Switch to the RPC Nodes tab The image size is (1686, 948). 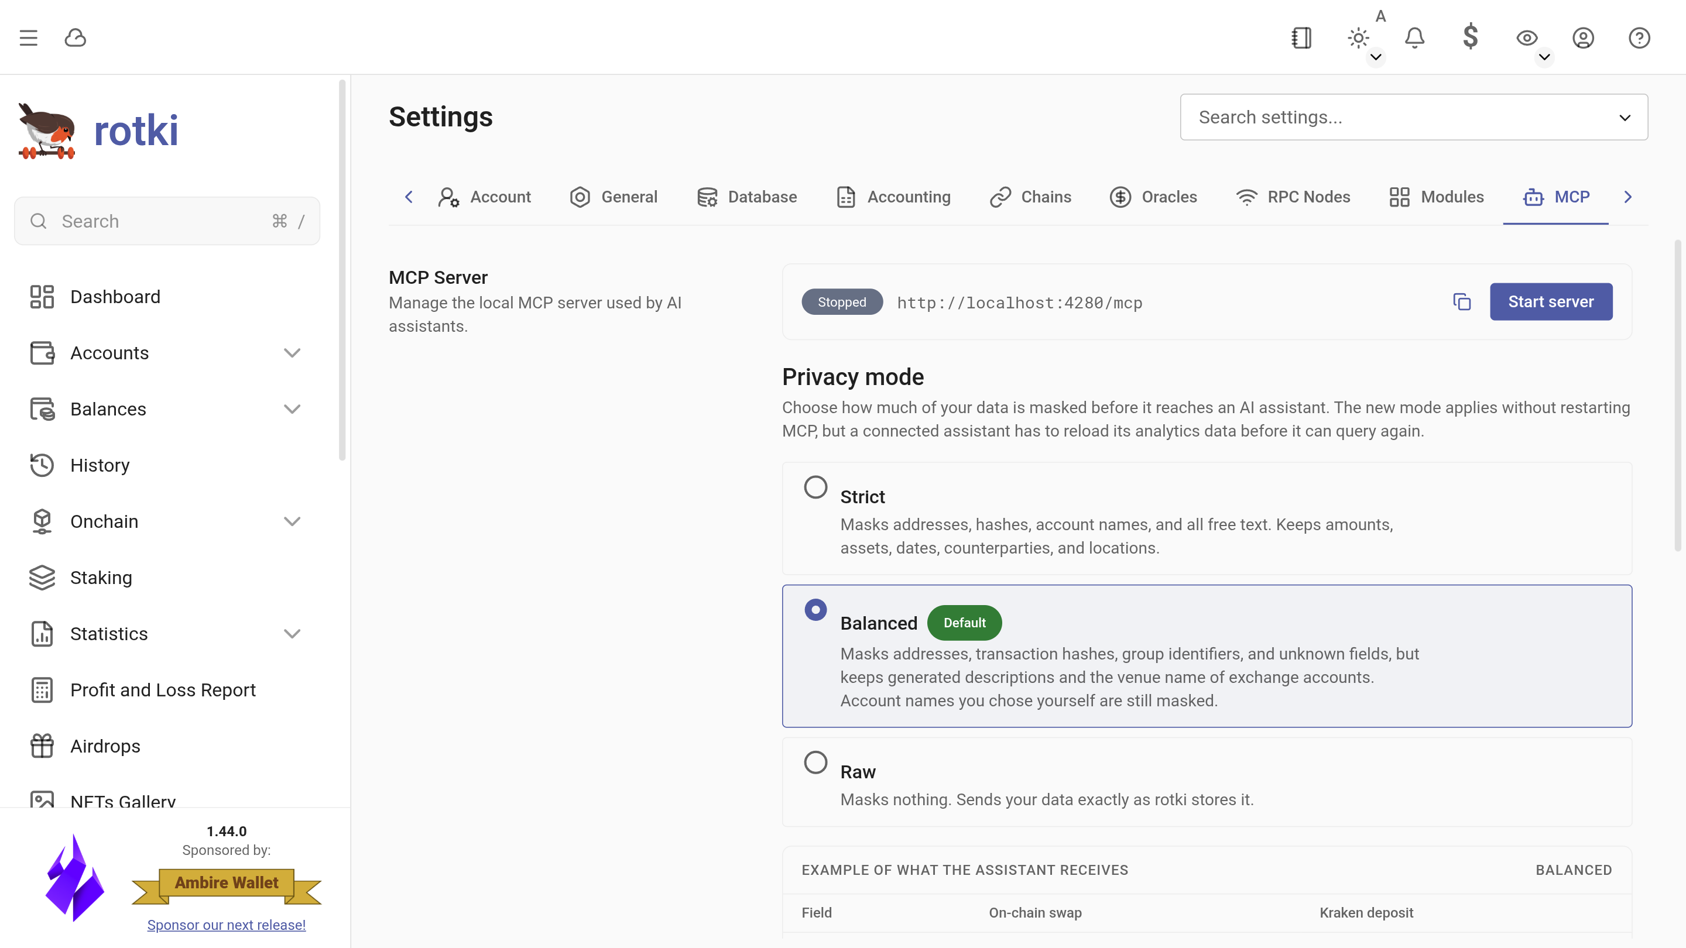click(1293, 197)
